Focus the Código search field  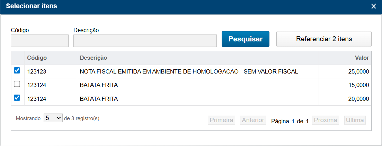point(40,41)
